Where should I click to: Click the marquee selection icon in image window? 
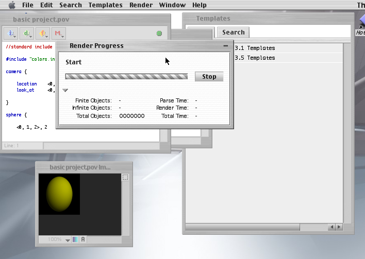coord(125,177)
